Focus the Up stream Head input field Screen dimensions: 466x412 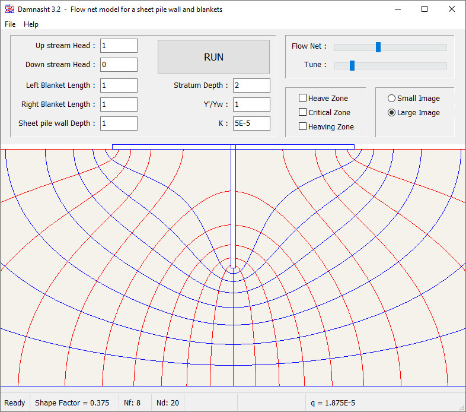coord(119,46)
